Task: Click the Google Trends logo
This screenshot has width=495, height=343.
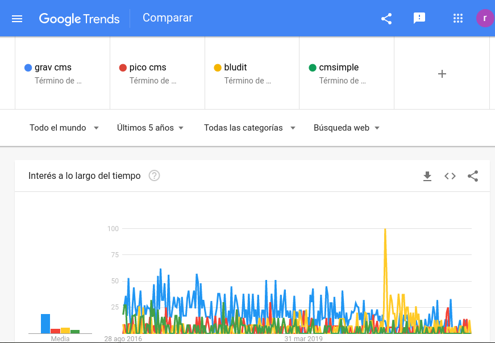Action: [79, 19]
